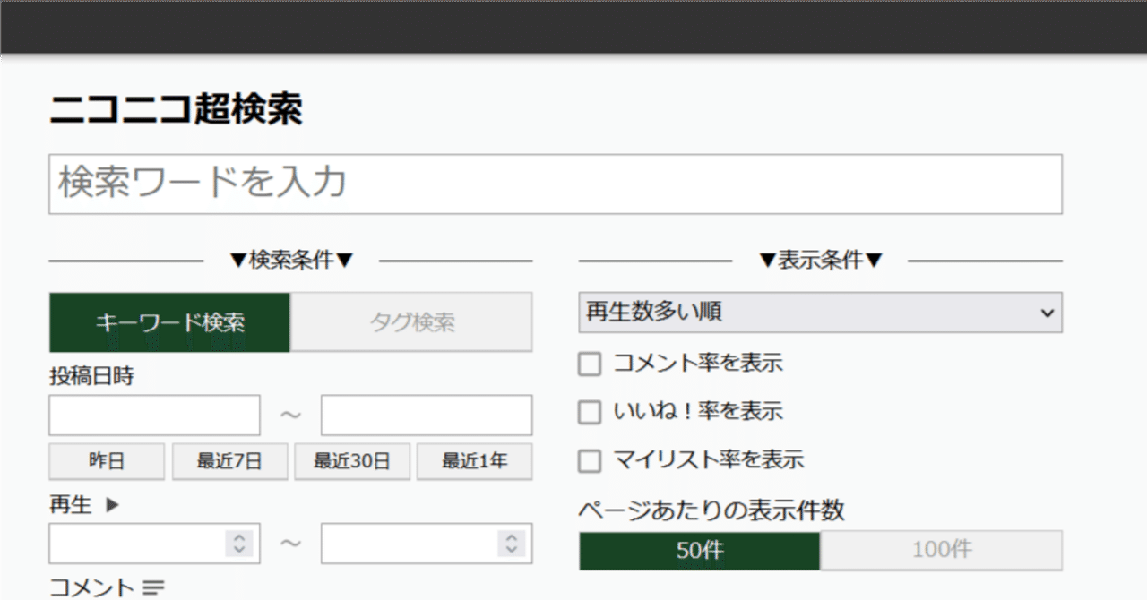1147x600 pixels.
Task: Click the ▼検索条件▼ section header
Action: click(291, 261)
